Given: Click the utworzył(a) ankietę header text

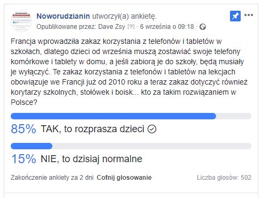Looking at the screenshot, I should coord(124,16).
